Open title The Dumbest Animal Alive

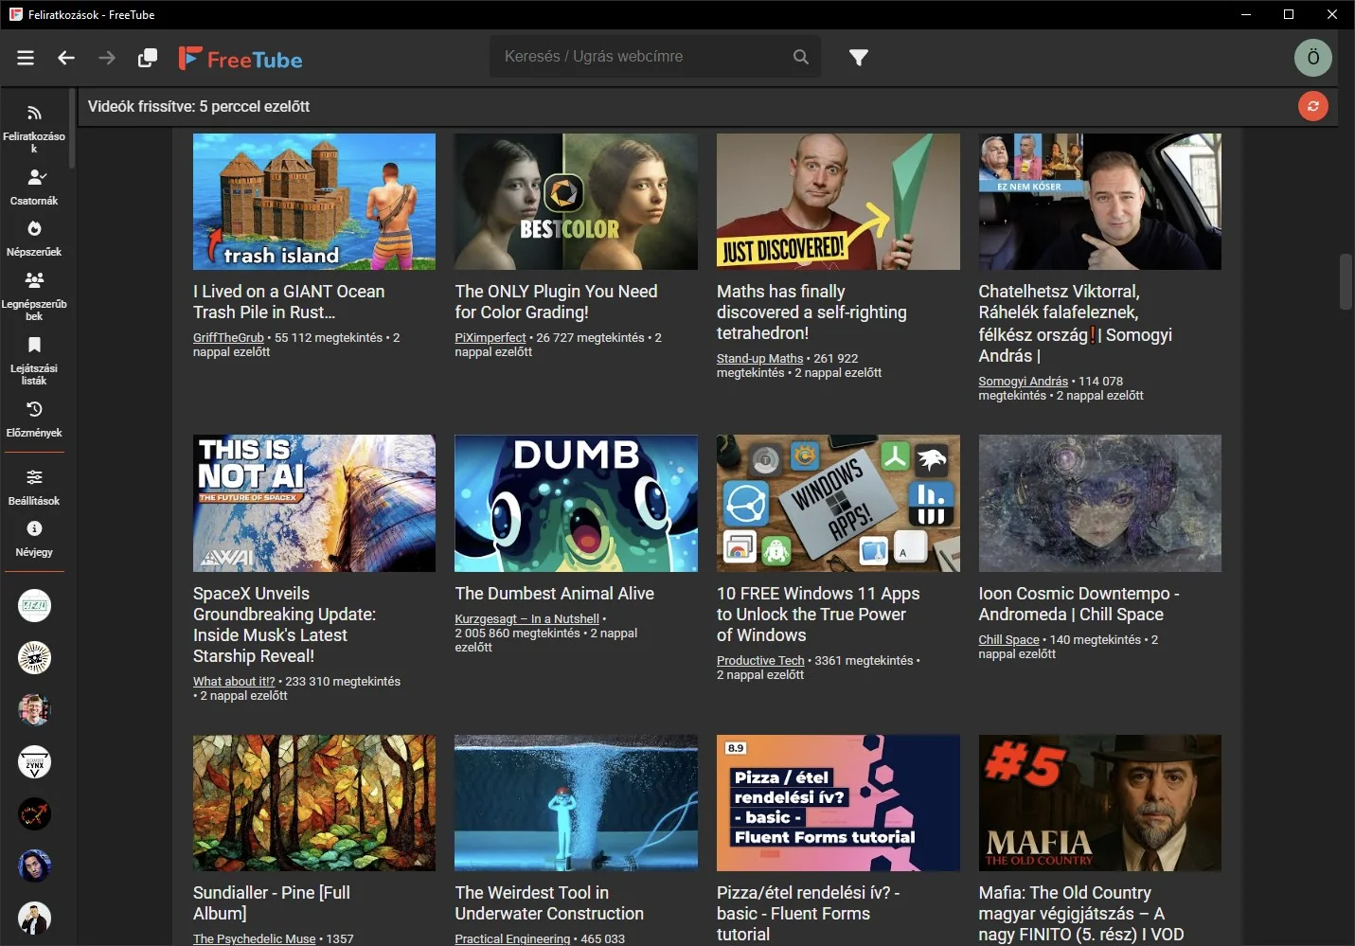[x=554, y=594]
